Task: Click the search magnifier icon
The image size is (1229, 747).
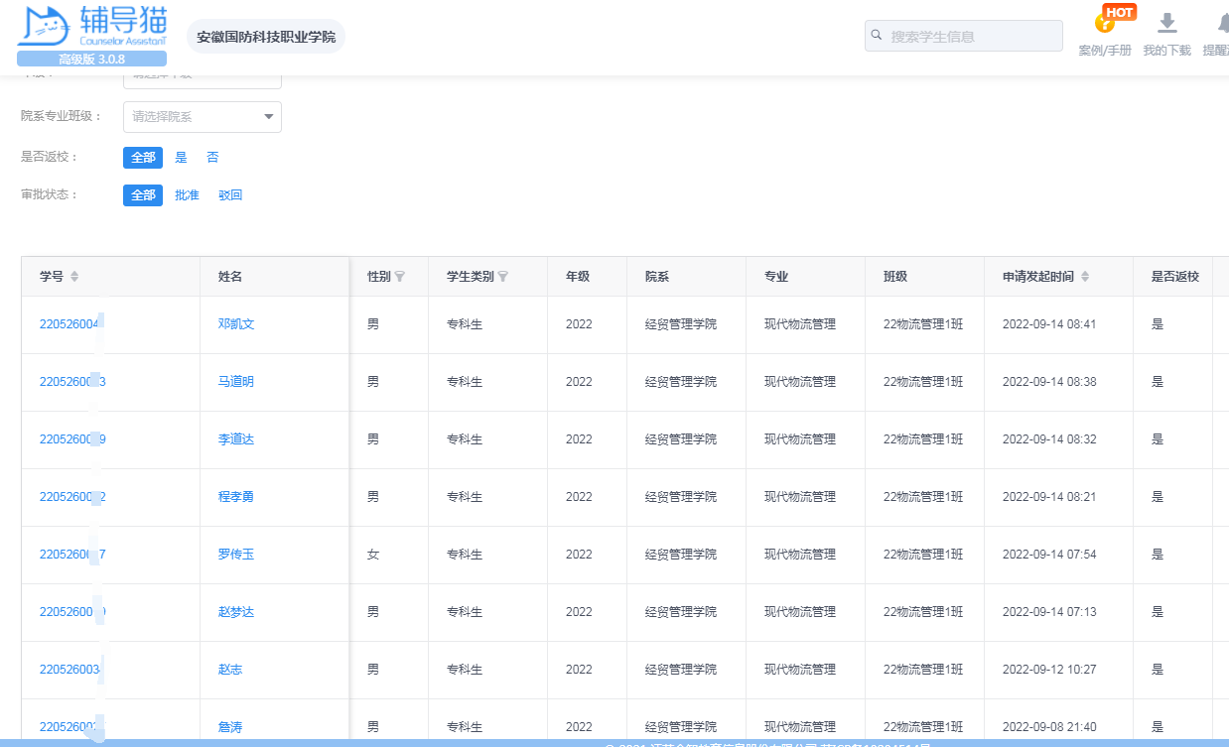Action: pyautogui.click(x=877, y=36)
